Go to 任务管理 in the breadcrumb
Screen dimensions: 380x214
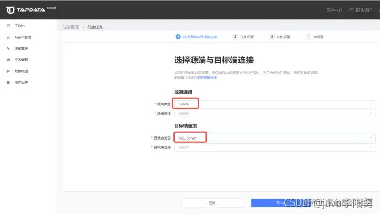coord(71,27)
